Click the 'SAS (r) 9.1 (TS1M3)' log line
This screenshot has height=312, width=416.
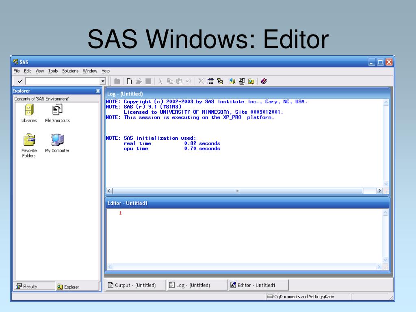pyautogui.click(x=143, y=107)
